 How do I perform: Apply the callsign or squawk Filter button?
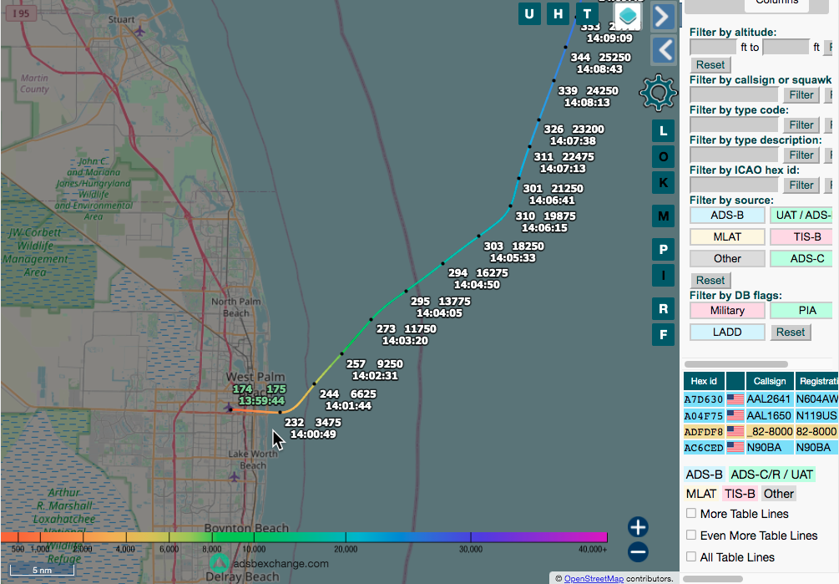click(801, 94)
